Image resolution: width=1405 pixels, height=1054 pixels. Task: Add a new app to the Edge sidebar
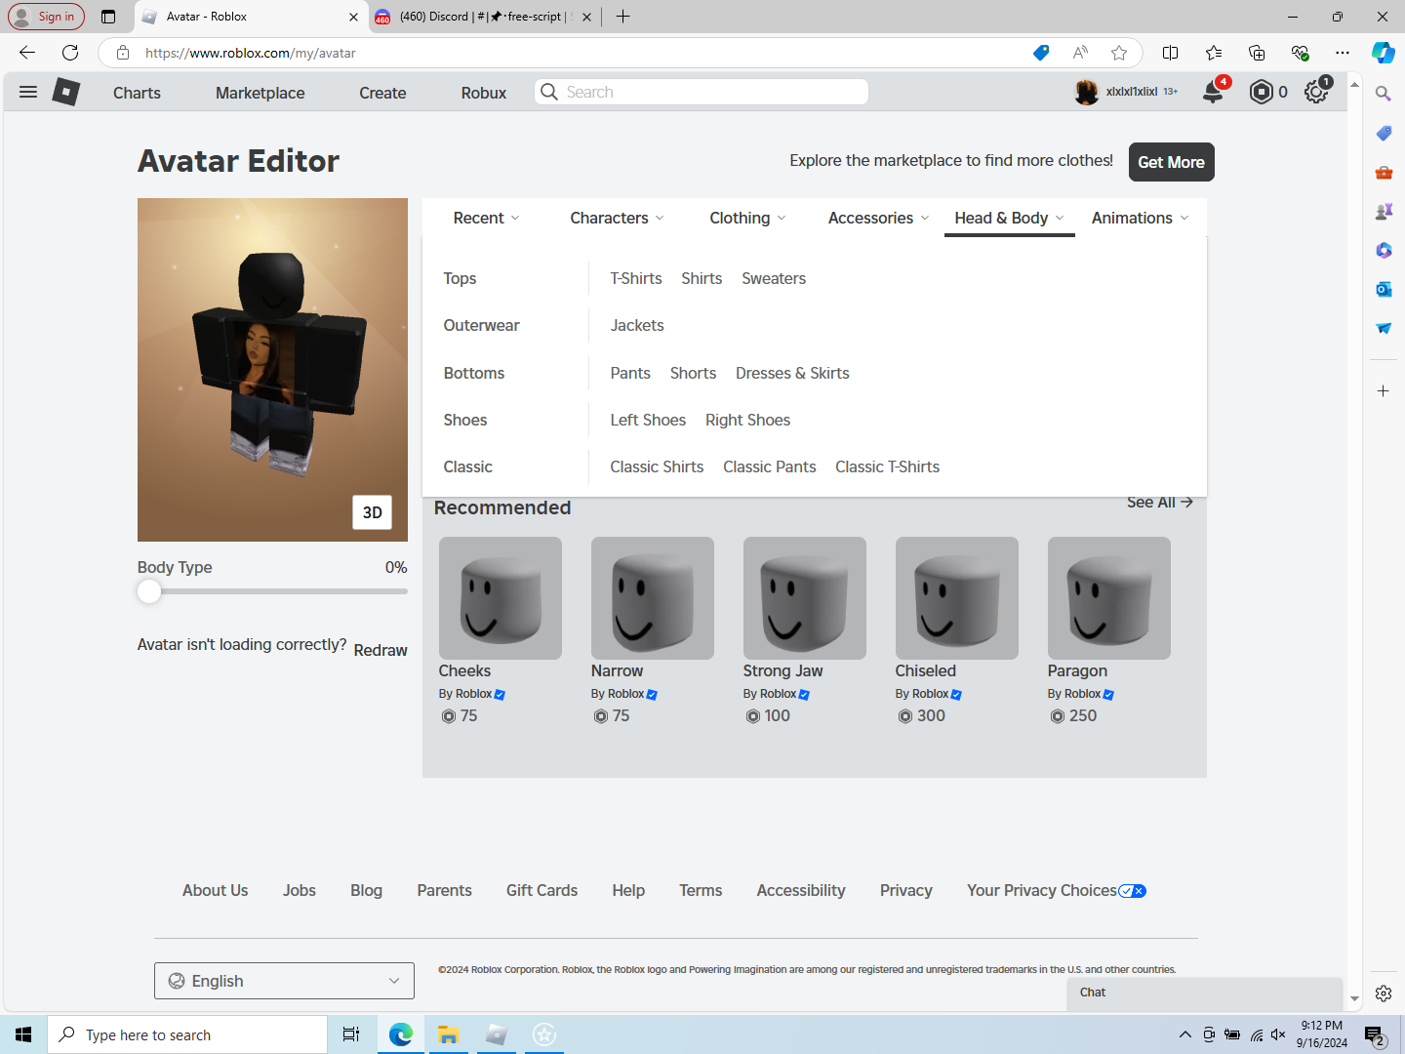click(1384, 390)
